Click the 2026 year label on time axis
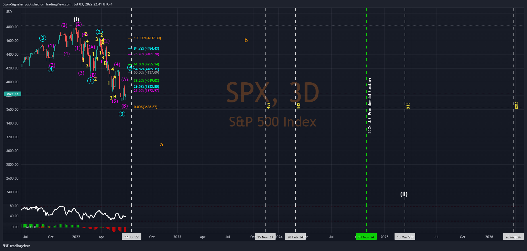The height and width of the screenshot is (251, 527). click(x=489, y=237)
